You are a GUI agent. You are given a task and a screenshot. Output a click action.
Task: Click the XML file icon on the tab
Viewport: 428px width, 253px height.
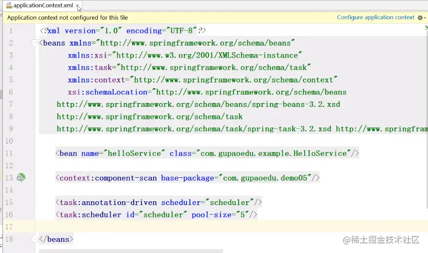pyautogui.click(x=9, y=5)
